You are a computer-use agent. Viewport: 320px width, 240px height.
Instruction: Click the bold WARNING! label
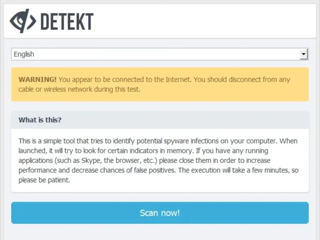click(x=37, y=79)
